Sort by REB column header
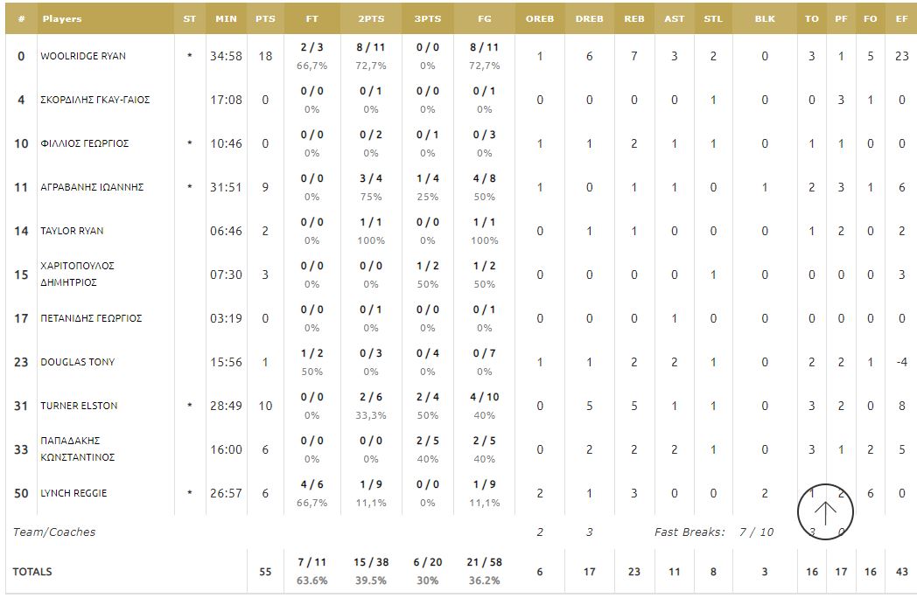This screenshot has width=917, height=598. click(634, 18)
